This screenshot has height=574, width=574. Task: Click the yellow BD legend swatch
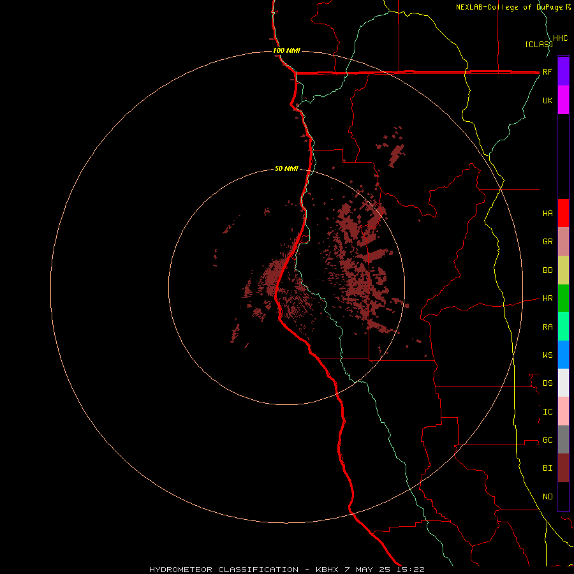pyautogui.click(x=563, y=270)
